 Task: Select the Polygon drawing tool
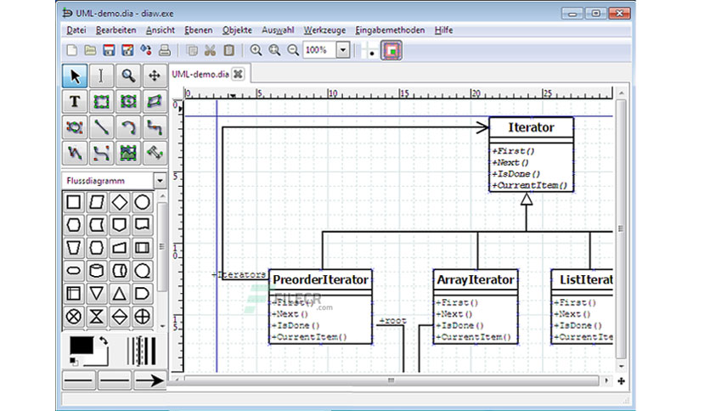(155, 101)
